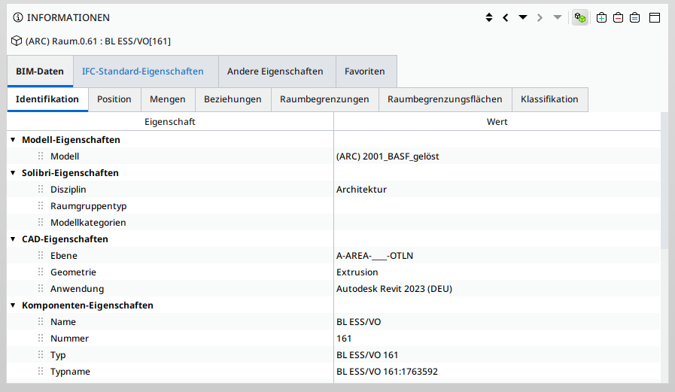Open the Beziehungen sub-tab
Image resolution: width=675 pixels, height=392 pixels.
click(x=233, y=99)
